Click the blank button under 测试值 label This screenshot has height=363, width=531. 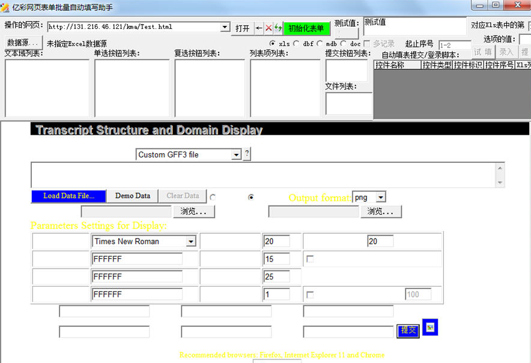(x=347, y=34)
